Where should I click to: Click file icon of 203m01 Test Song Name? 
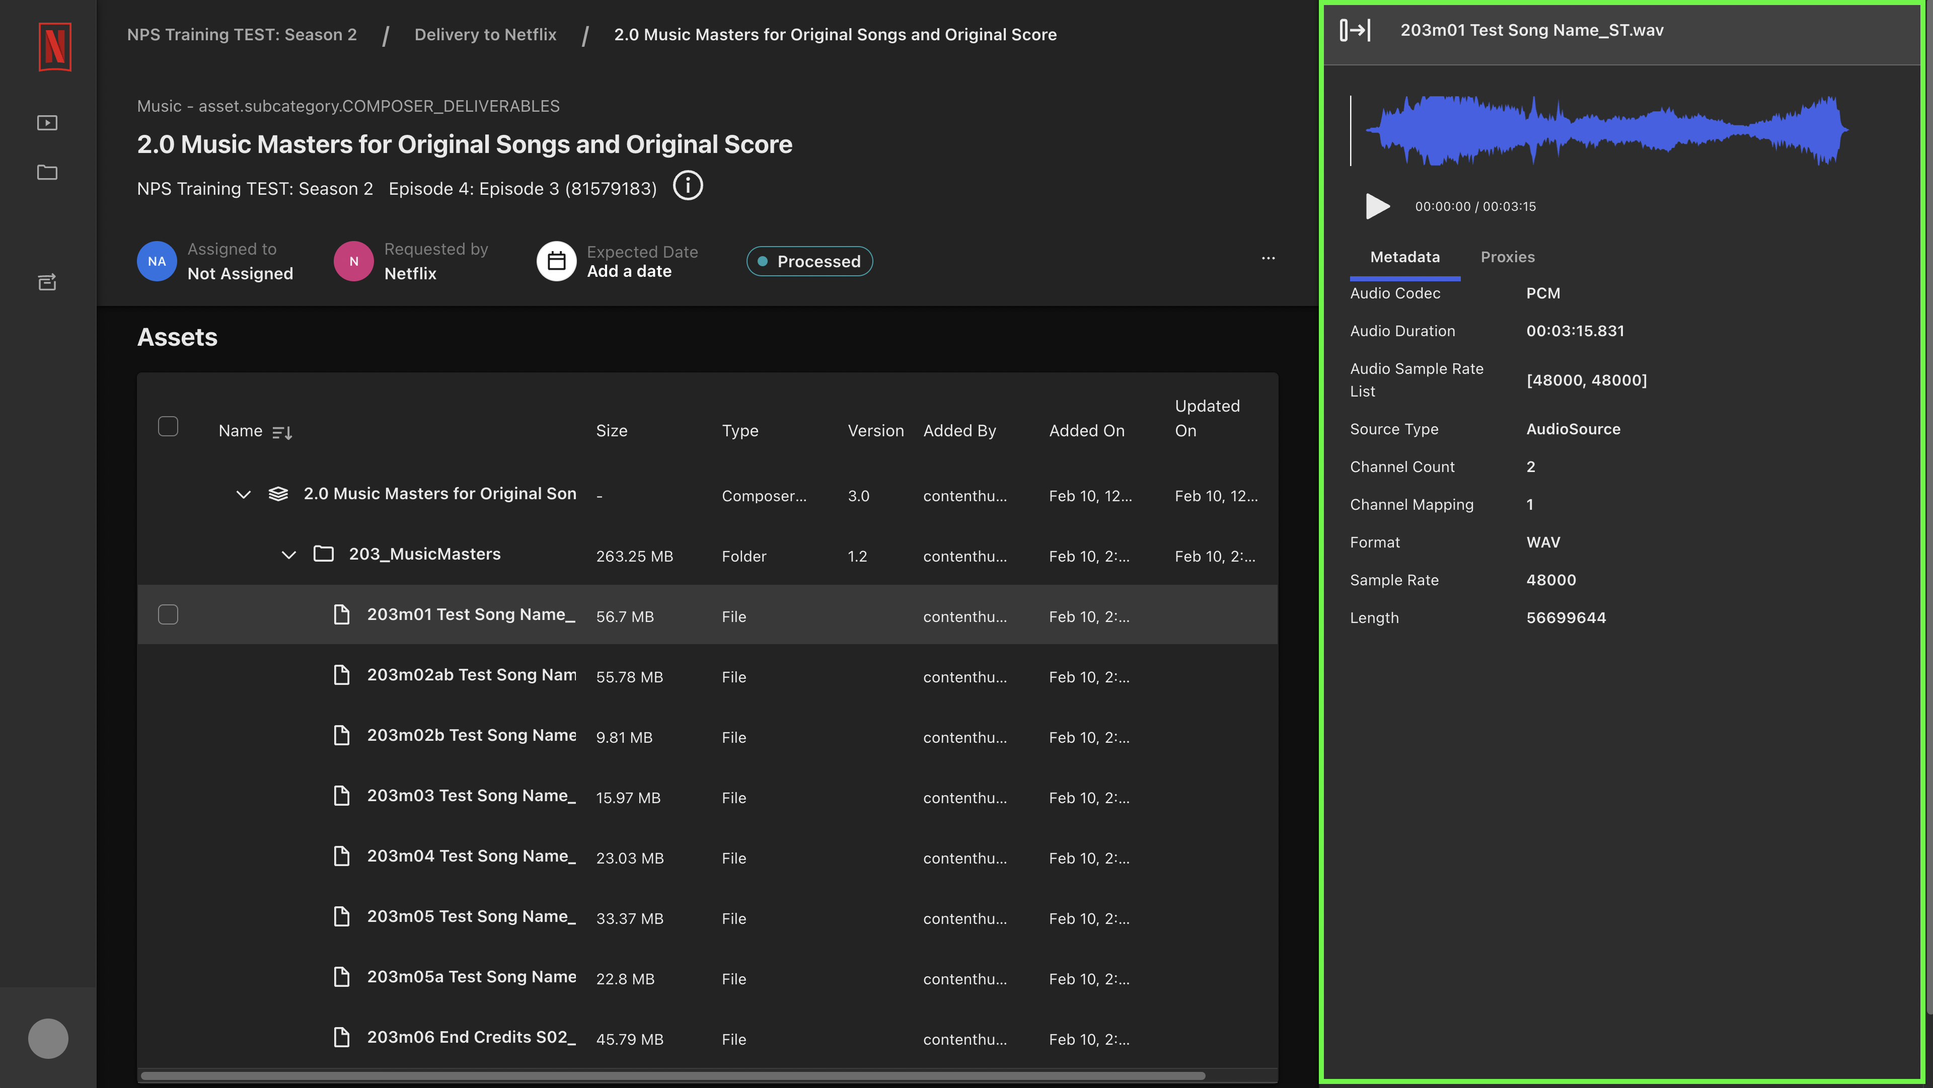pos(341,614)
